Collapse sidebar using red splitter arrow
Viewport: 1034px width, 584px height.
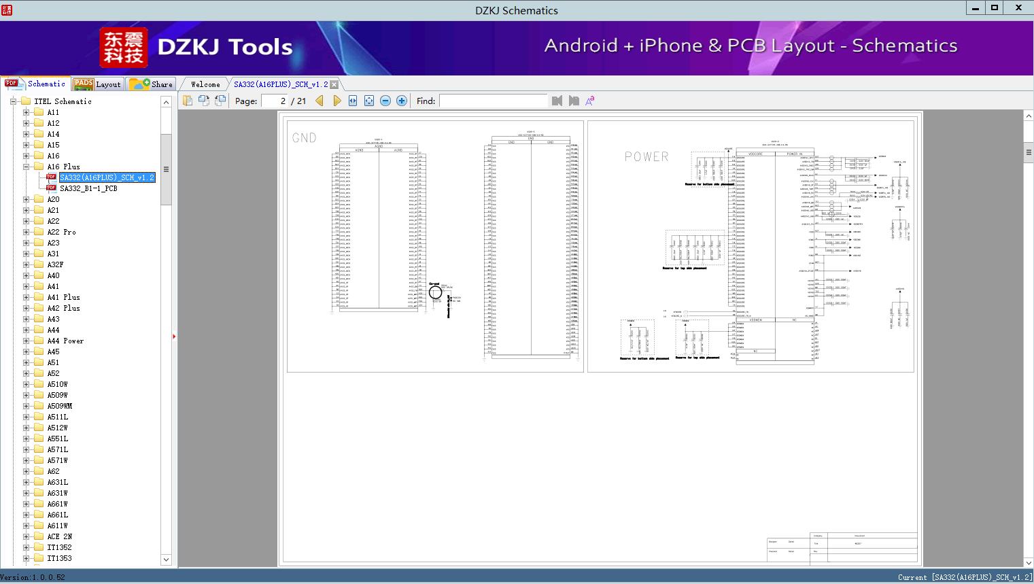click(x=174, y=337)
